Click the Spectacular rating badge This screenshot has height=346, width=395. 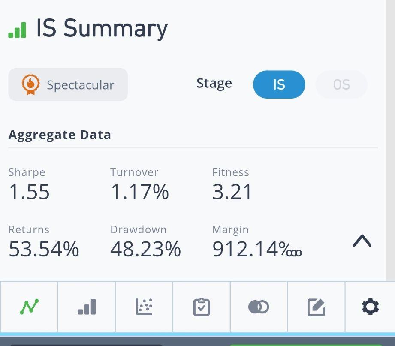68,85
